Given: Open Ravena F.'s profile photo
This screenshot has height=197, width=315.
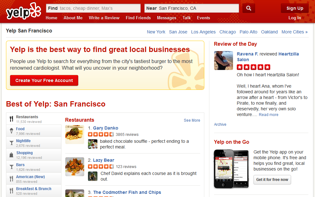Looking at the screenshot, I should click(x=223, y=61).
